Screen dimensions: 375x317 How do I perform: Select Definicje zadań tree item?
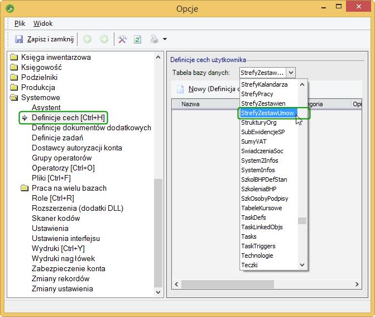(x=57, y=138)
